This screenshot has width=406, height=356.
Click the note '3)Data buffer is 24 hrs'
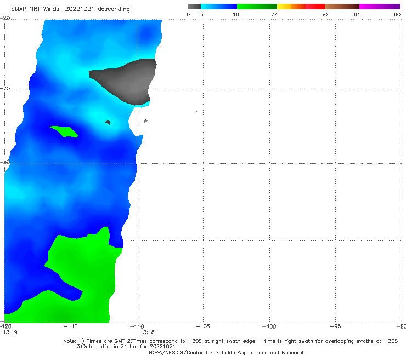click(126, 347)
